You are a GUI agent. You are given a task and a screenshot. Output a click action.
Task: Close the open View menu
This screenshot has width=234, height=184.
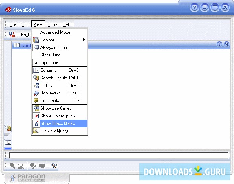[38, 24]
